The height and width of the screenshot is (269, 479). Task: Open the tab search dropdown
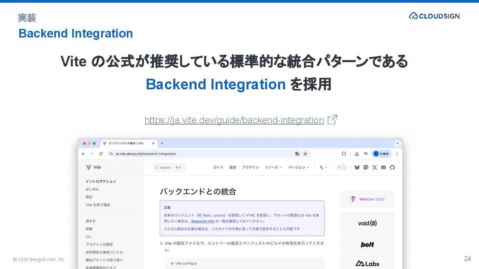(397, 143)
